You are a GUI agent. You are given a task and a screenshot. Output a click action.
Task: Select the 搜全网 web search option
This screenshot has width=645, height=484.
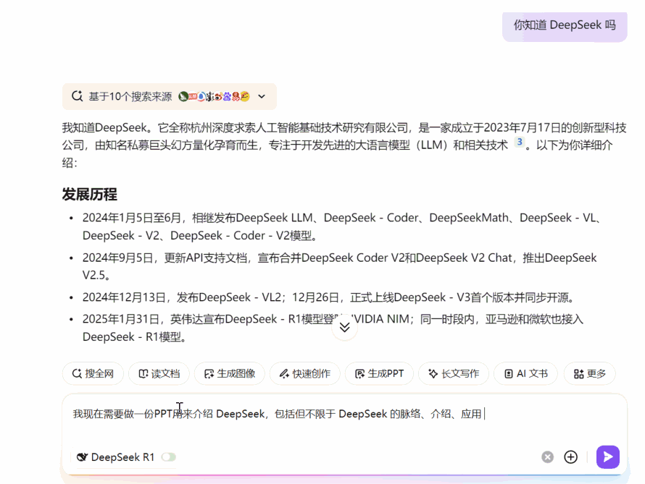(93, 373)
